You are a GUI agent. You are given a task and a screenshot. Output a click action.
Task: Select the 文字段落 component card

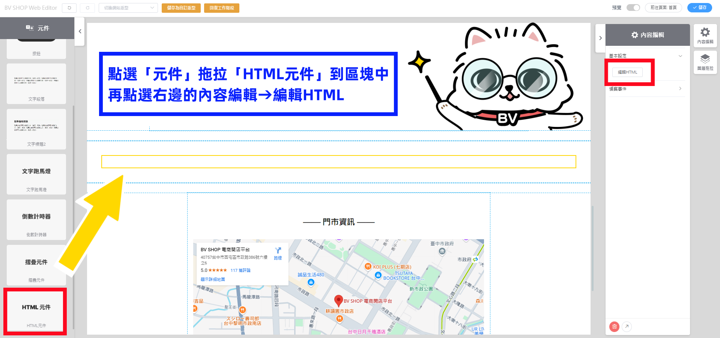pyautogui.click(x=36, y=84)
